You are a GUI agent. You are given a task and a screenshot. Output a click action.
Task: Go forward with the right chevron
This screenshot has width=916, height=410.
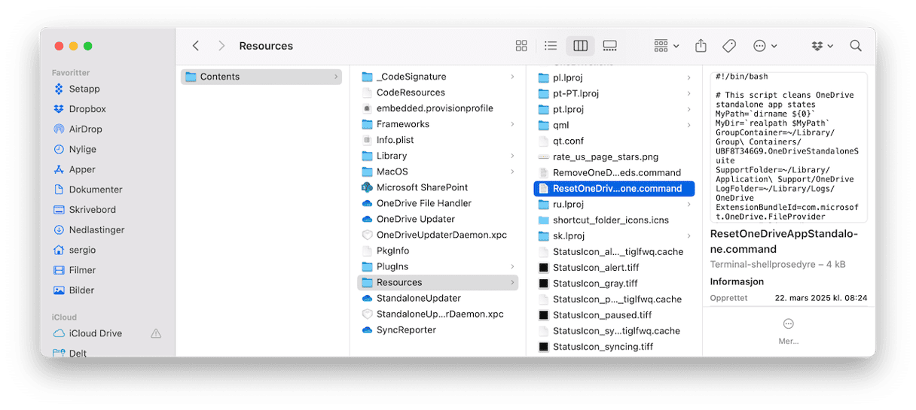coord(221,46)
